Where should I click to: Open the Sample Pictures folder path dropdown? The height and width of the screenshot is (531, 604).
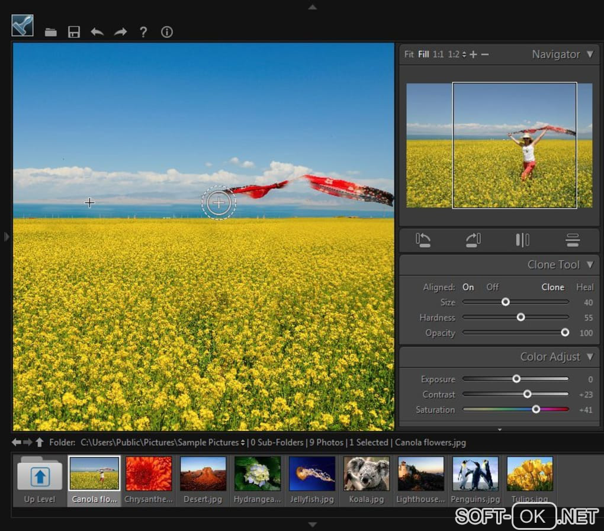point(243,443)
